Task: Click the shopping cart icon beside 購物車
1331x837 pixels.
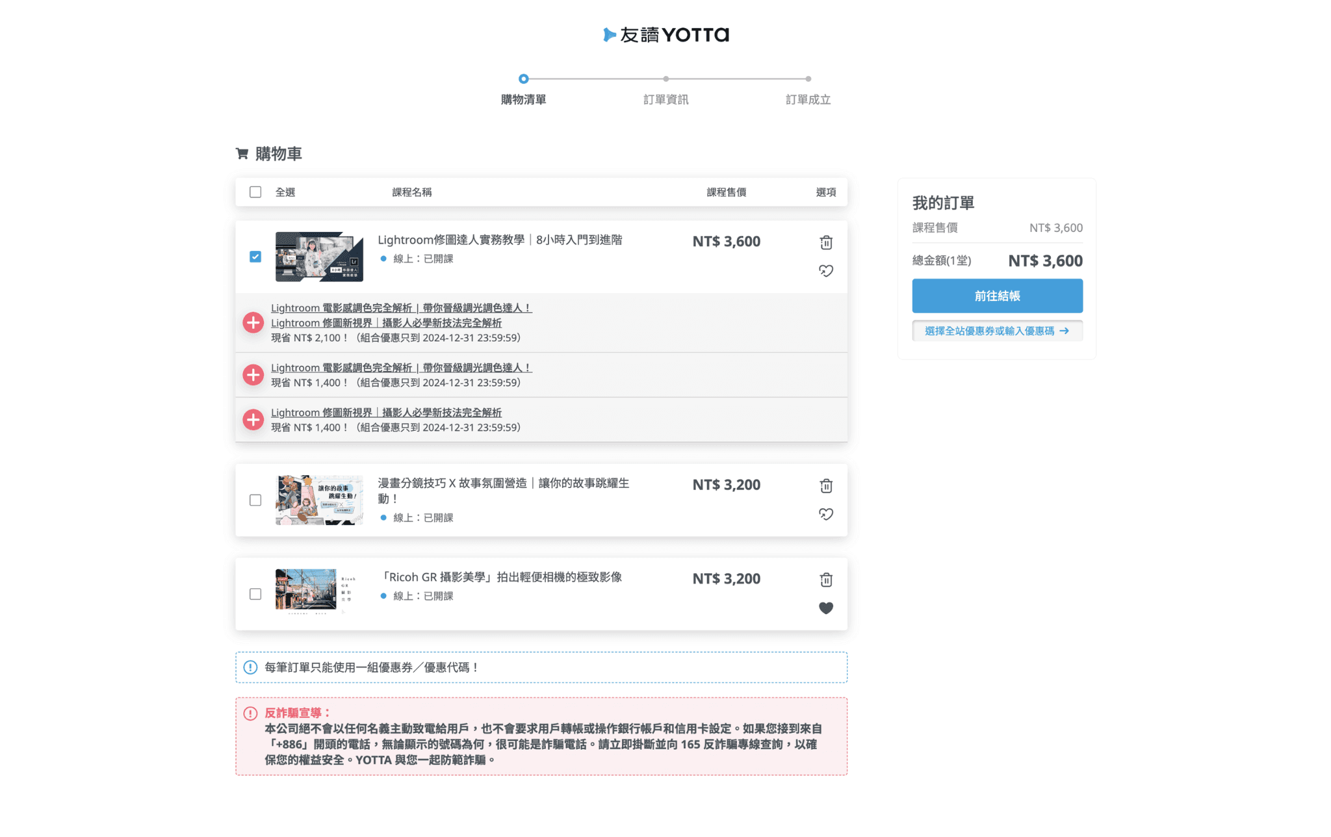Action: point(242,153)
